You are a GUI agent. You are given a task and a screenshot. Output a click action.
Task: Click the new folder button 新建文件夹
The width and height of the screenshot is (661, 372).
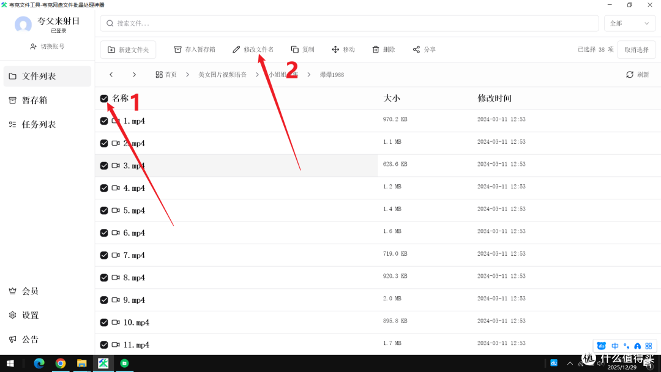click(128, 50)
